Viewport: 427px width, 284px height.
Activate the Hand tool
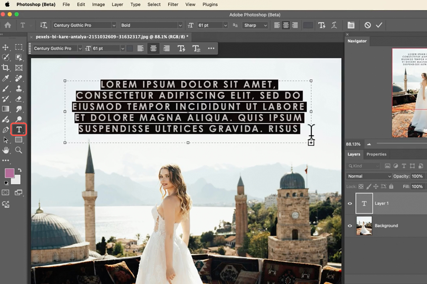coord(6,150)
